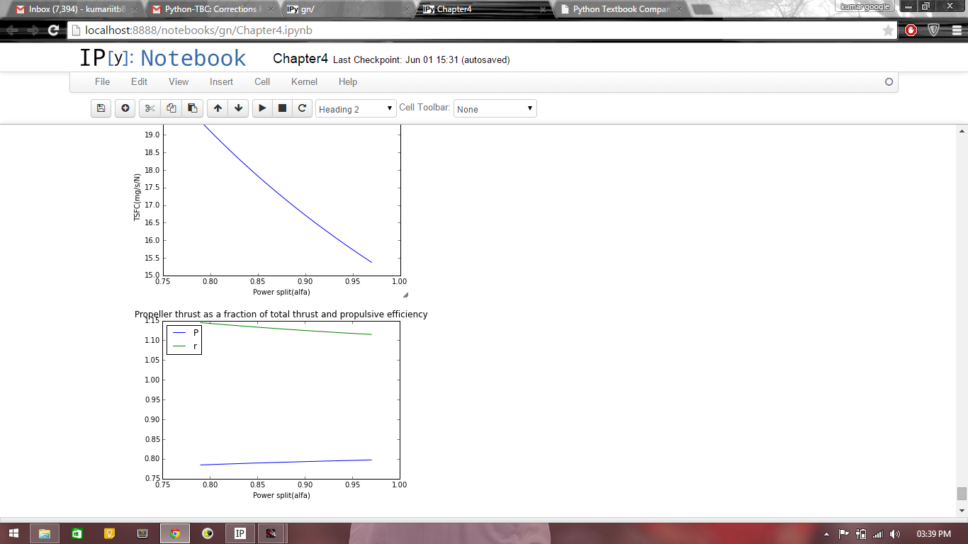
Task: Cut the selected cell with the scissors icon
Action: point(150,108)
